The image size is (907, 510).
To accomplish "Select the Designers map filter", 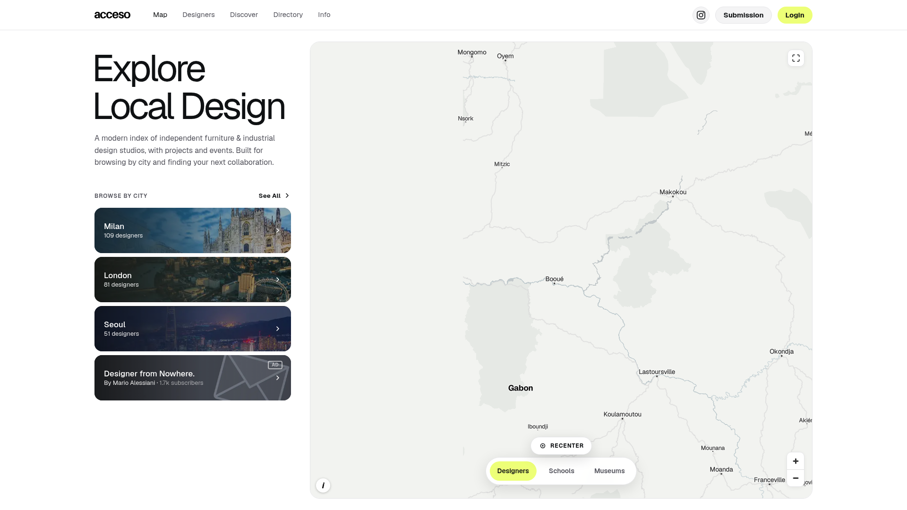I will 513,471.
